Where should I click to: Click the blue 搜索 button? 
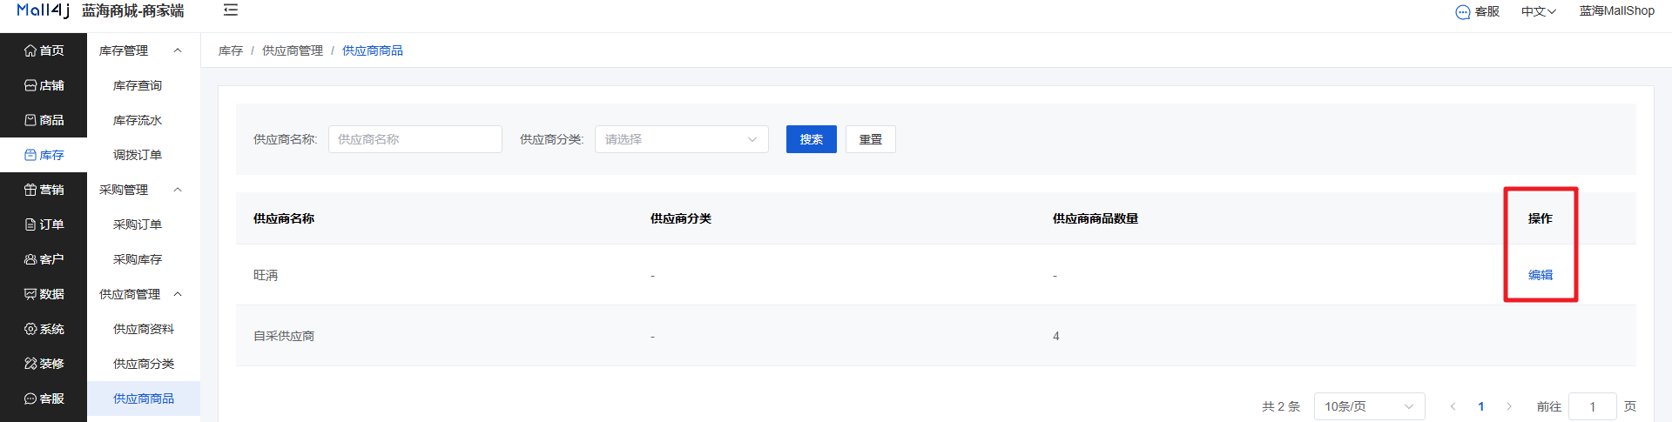[x=812, y=139]
